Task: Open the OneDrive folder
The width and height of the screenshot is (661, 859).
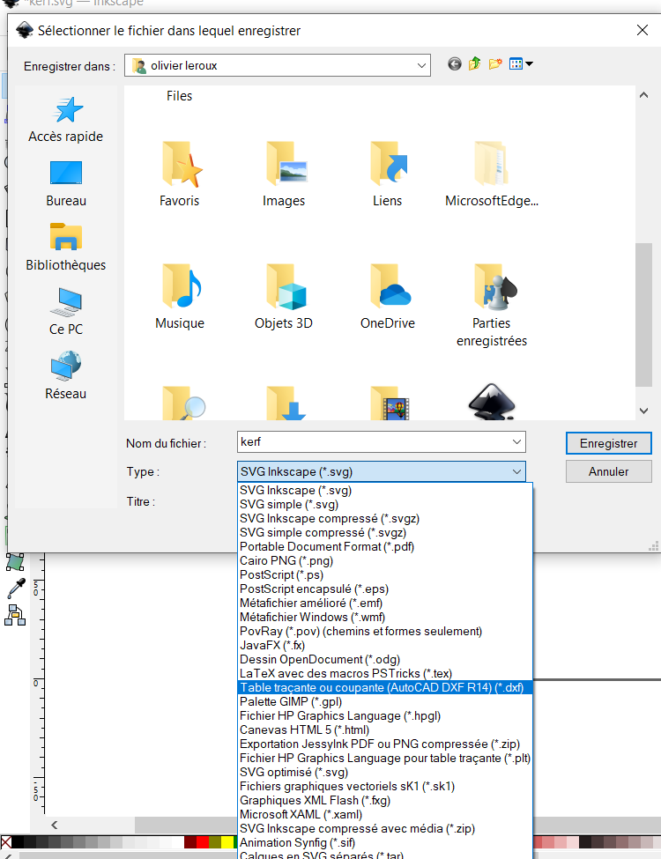Action: 388,296
